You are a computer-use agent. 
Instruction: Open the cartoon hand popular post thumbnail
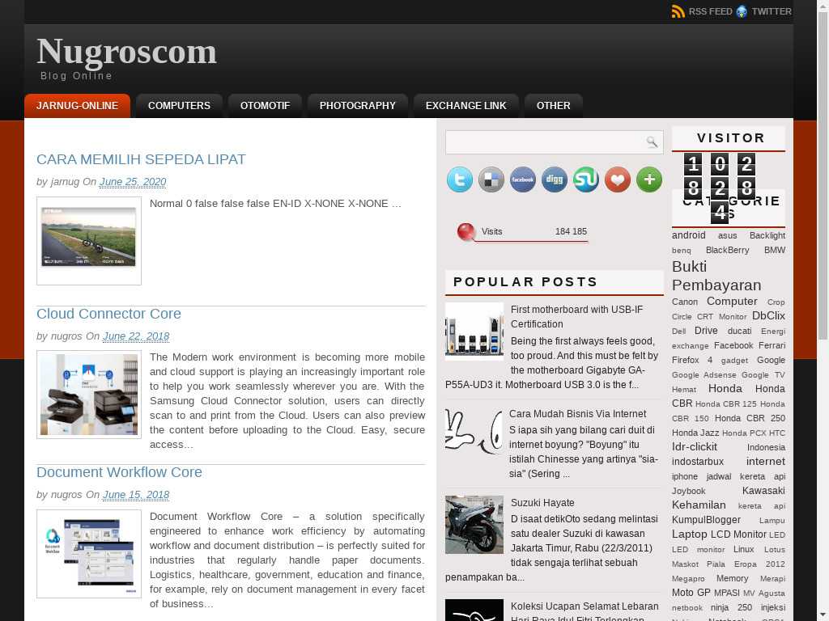click(474, 432)
